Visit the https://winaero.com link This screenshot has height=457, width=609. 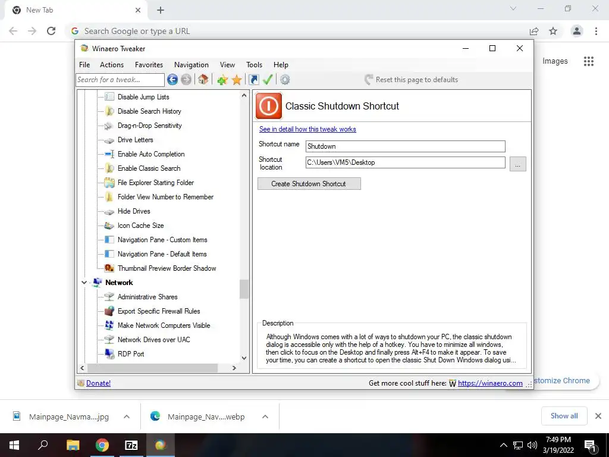[490, 383]
